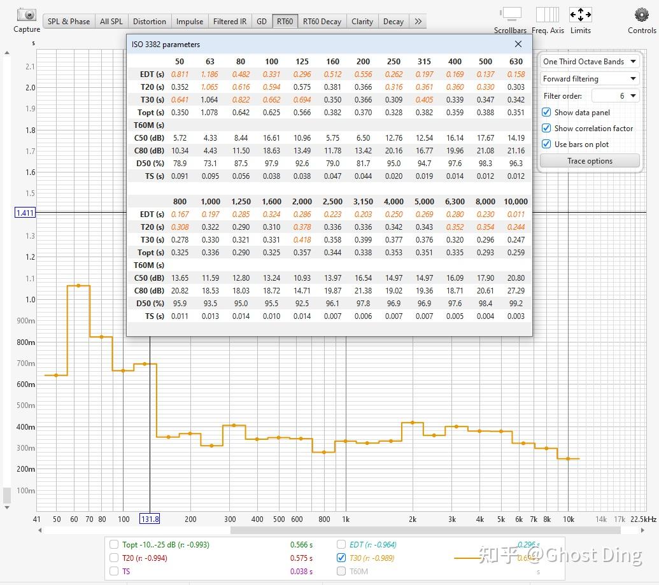Switch to the RT60 Decay tab

(322, 21)
